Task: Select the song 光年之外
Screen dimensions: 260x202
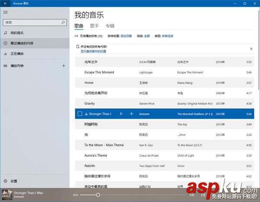Action: tap(165, 62)
